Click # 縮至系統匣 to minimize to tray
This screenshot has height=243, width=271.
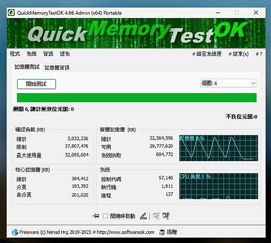pos(207,54)
